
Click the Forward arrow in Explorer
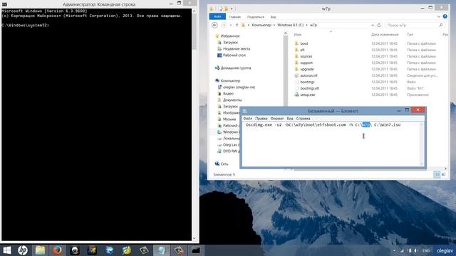(x=224, y=26)
